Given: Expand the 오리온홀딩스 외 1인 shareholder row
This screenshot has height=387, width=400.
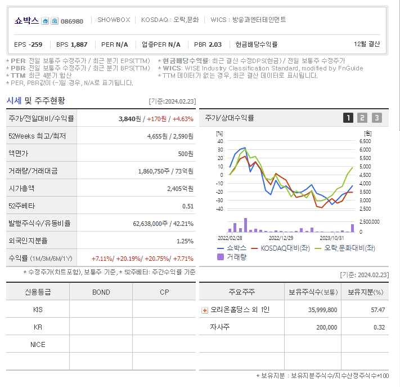Looking at the screenshot, I should click(205, 310).
